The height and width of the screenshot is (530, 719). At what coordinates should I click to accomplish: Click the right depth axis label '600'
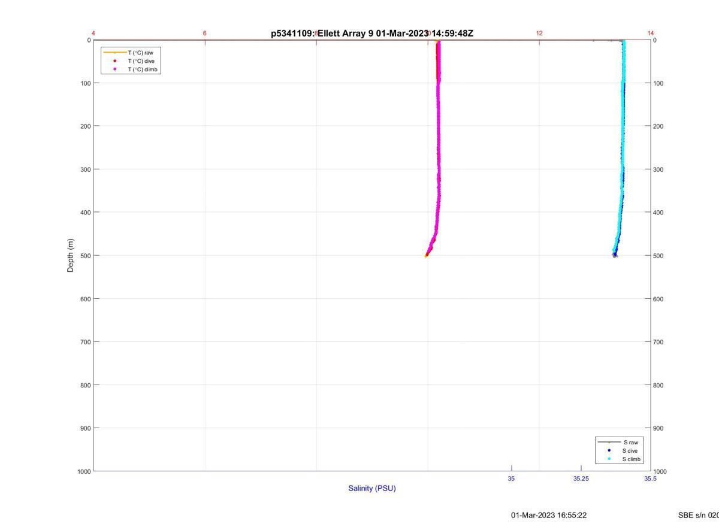[658, 299]
